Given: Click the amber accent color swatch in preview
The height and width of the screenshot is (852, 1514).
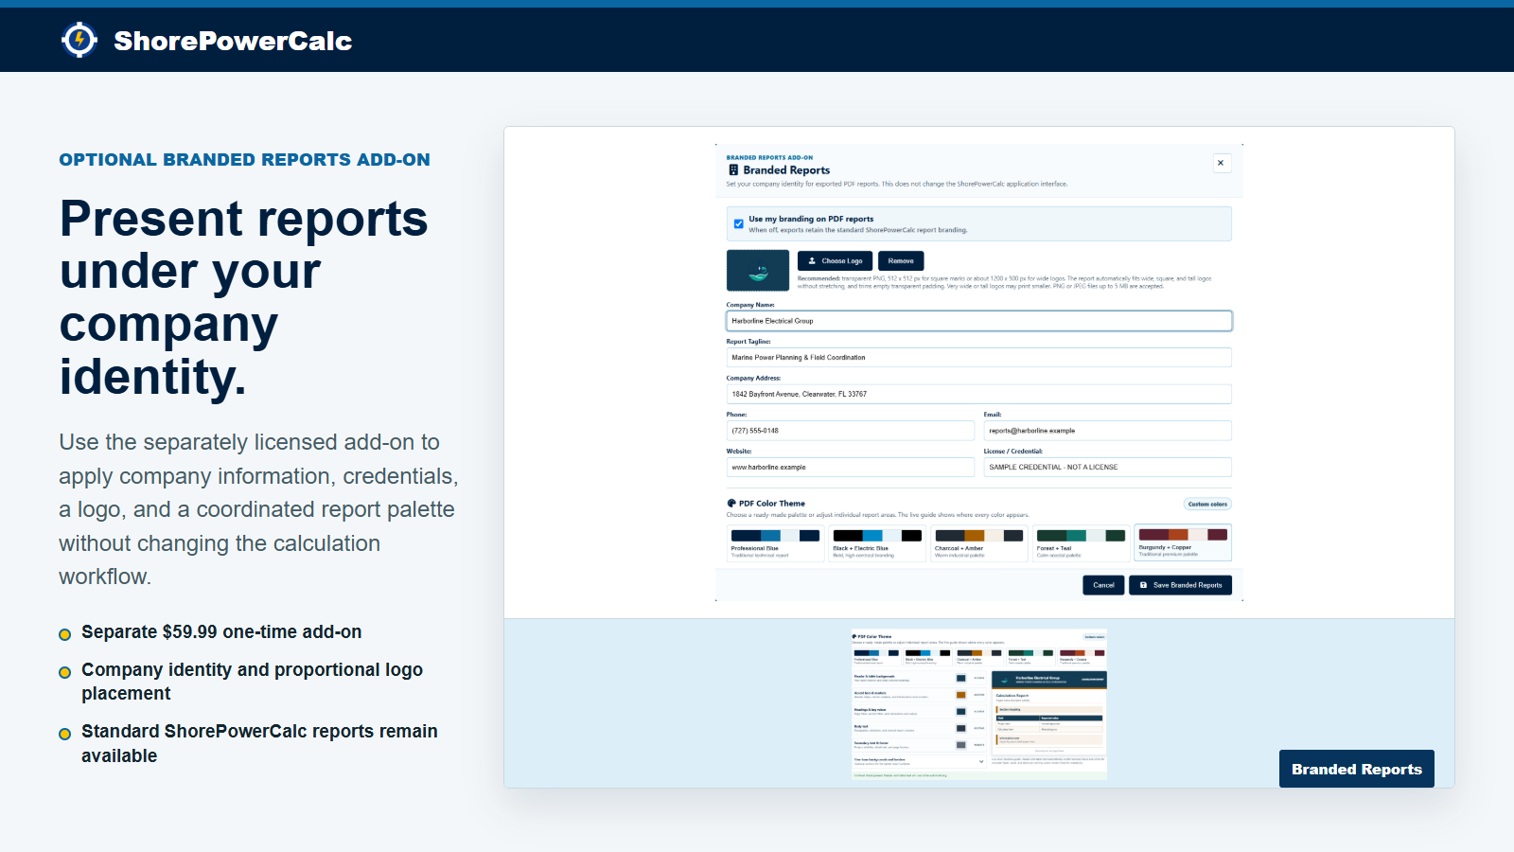Looking at the screenshot, I should coord(961,695).
